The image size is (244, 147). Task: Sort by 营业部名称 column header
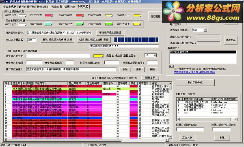pos(40,83)
